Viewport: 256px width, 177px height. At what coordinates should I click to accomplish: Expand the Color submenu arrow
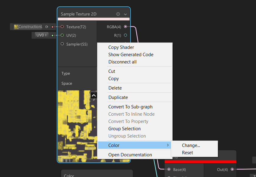coord(168,145)
